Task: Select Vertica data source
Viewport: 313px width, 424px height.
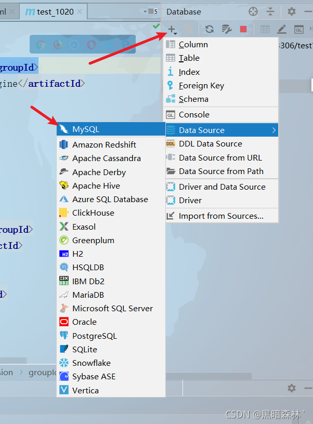Action: click(x=111, y=390)
